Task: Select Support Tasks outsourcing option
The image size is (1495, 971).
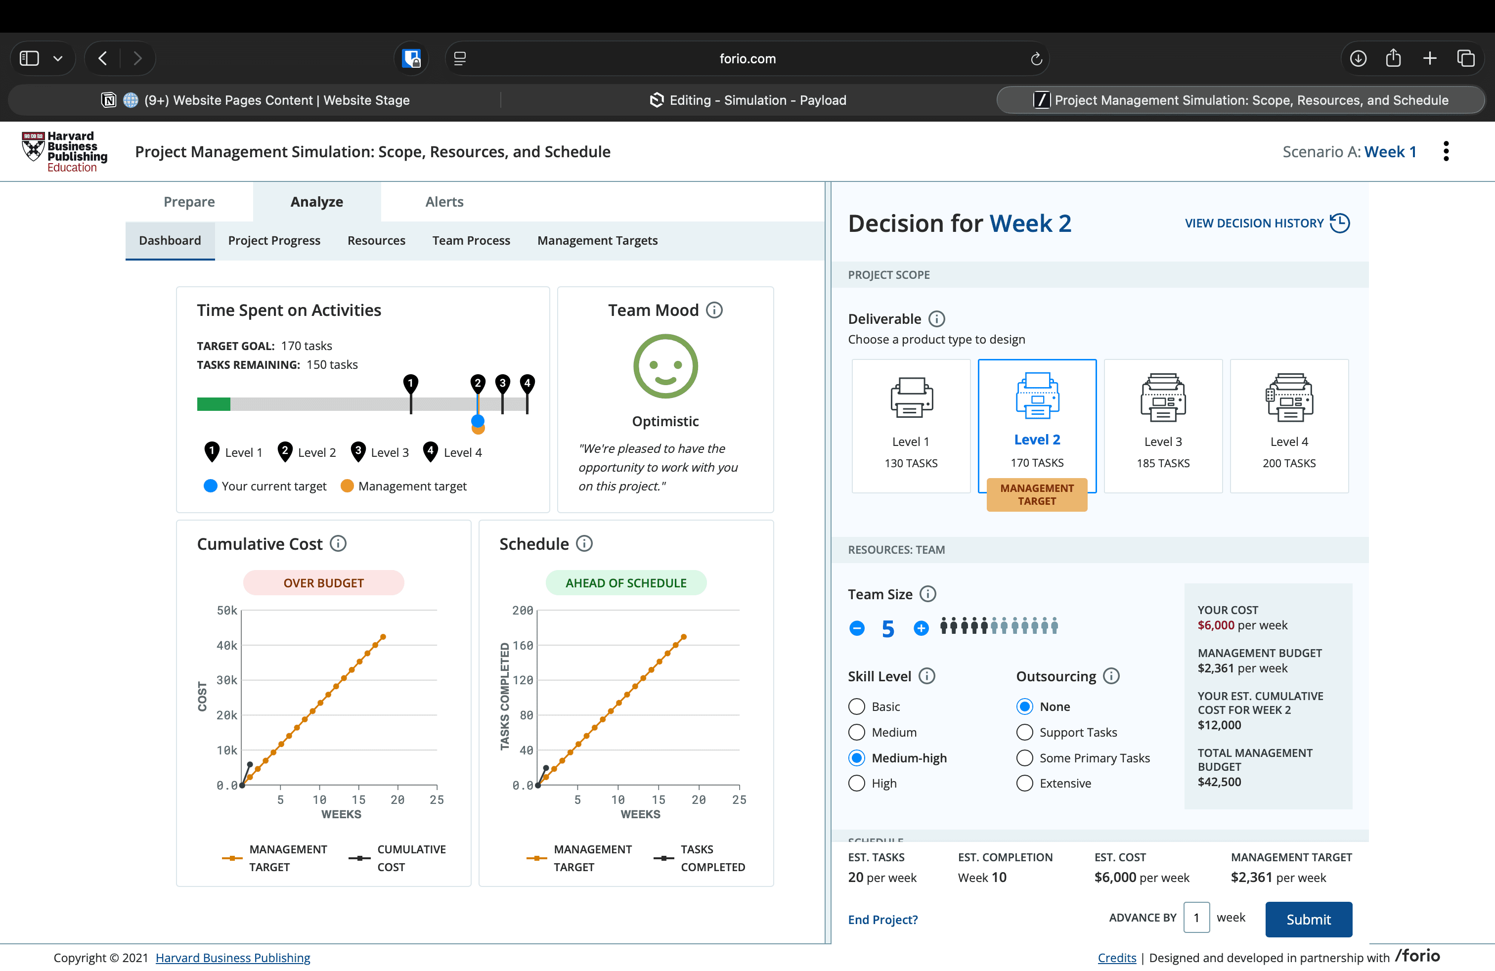Action: pos(1024,732)
